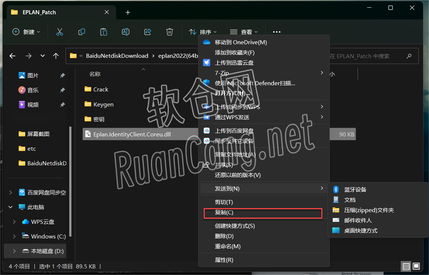Click the Copy icon in the toolbar
429x275 pixels.
(x=81, y=32)
